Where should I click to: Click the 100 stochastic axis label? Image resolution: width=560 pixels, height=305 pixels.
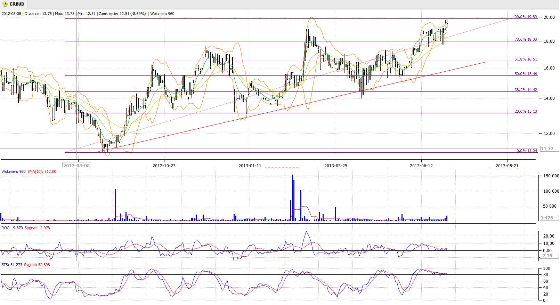coord(547,268)
